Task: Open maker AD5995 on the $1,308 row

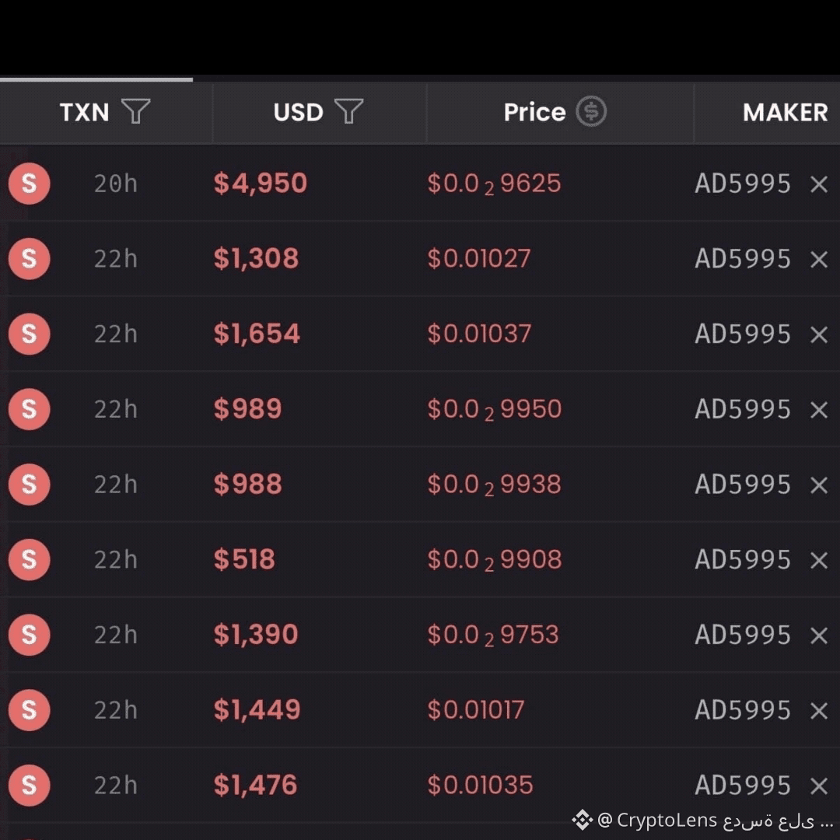Action: pyautogui.click(x=743, y=259)
